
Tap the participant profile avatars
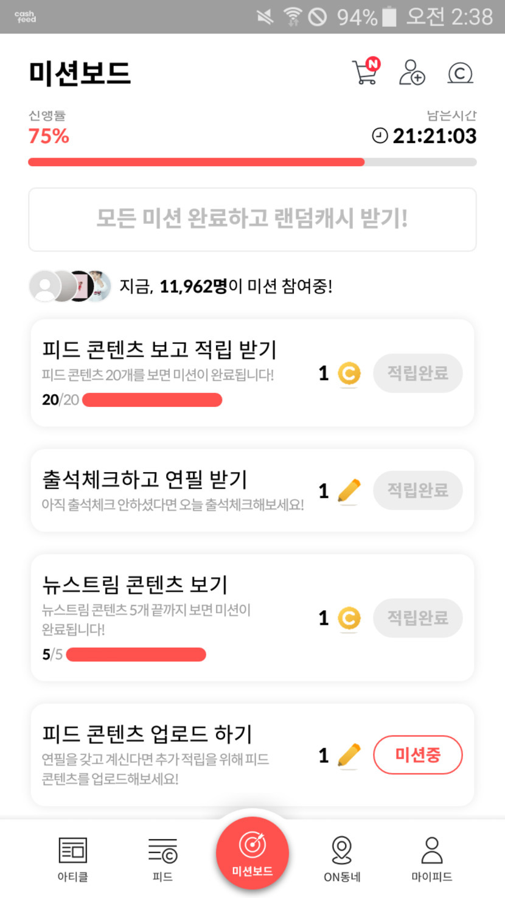(71, 286)
